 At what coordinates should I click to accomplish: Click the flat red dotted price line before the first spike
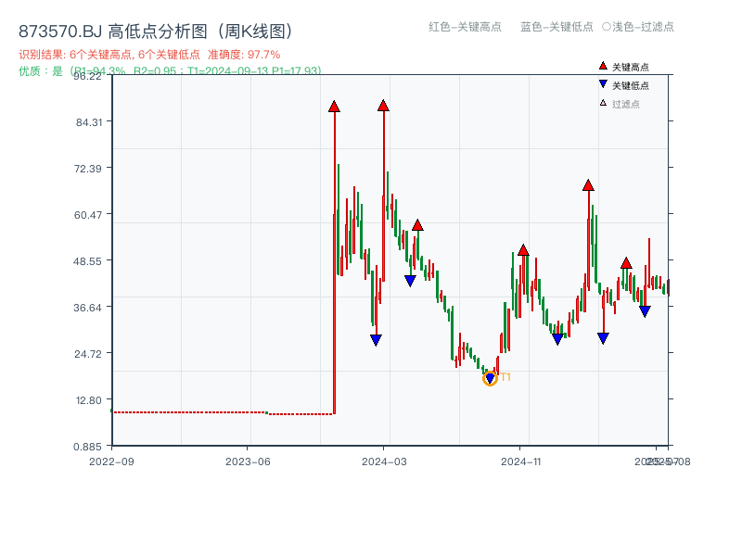pos(223,413)
